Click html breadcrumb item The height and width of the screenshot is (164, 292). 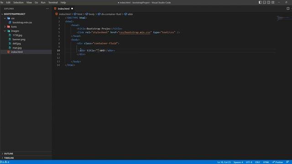(79, 14)
